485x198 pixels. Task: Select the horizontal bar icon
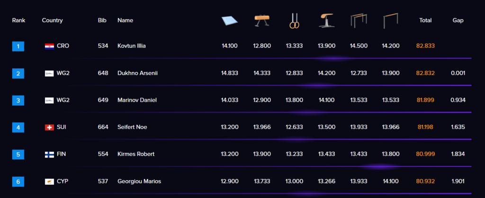pos(391,21)
